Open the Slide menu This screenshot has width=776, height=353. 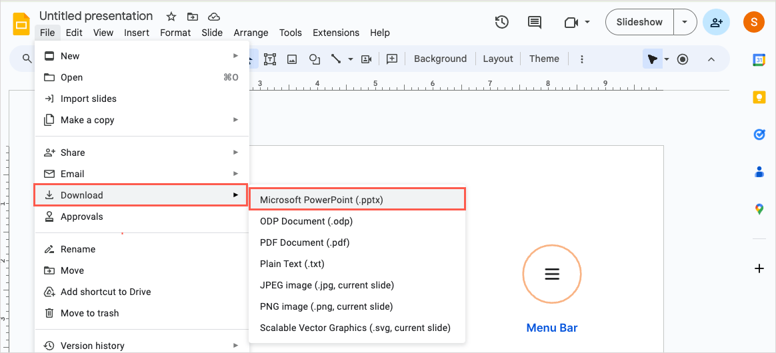click(212, 33)
